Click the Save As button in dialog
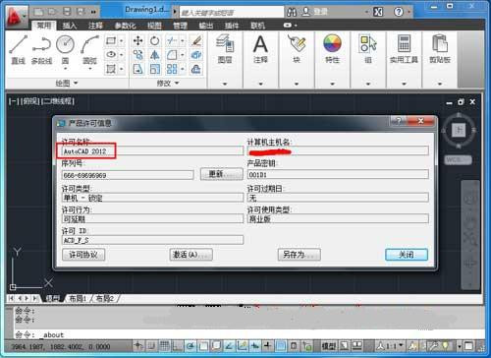 pos(300,255)
